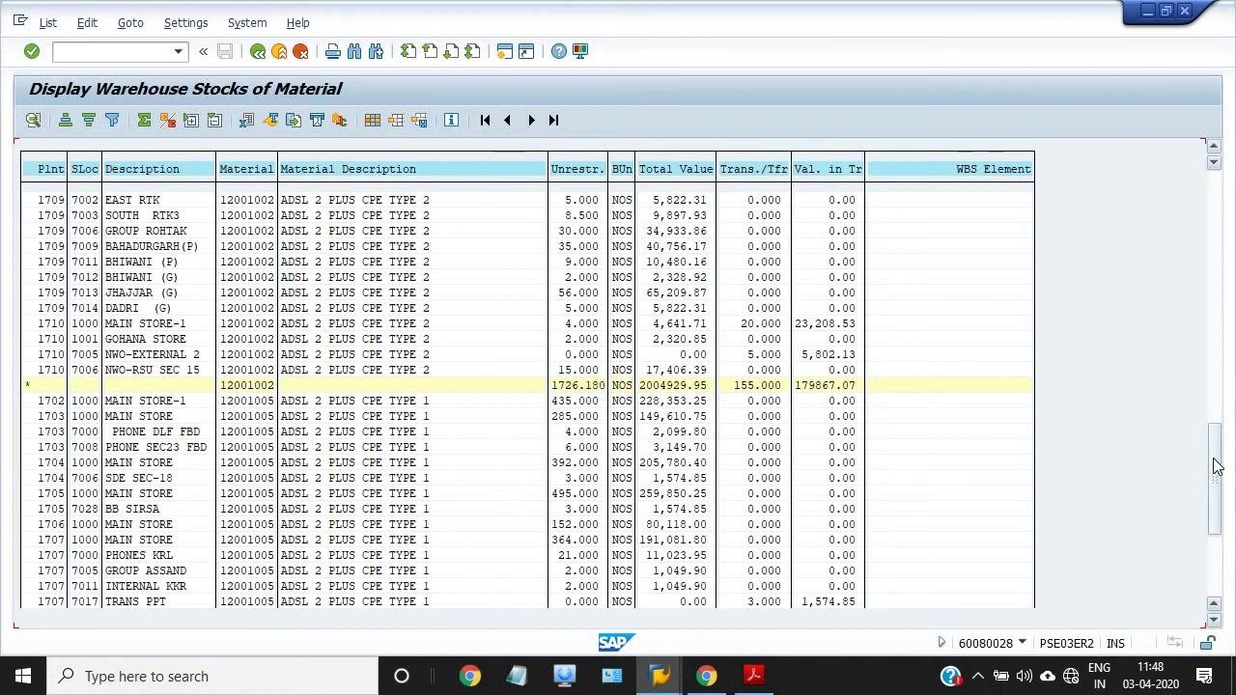
Task: Open the Goto menu
Action: (130, 22)
